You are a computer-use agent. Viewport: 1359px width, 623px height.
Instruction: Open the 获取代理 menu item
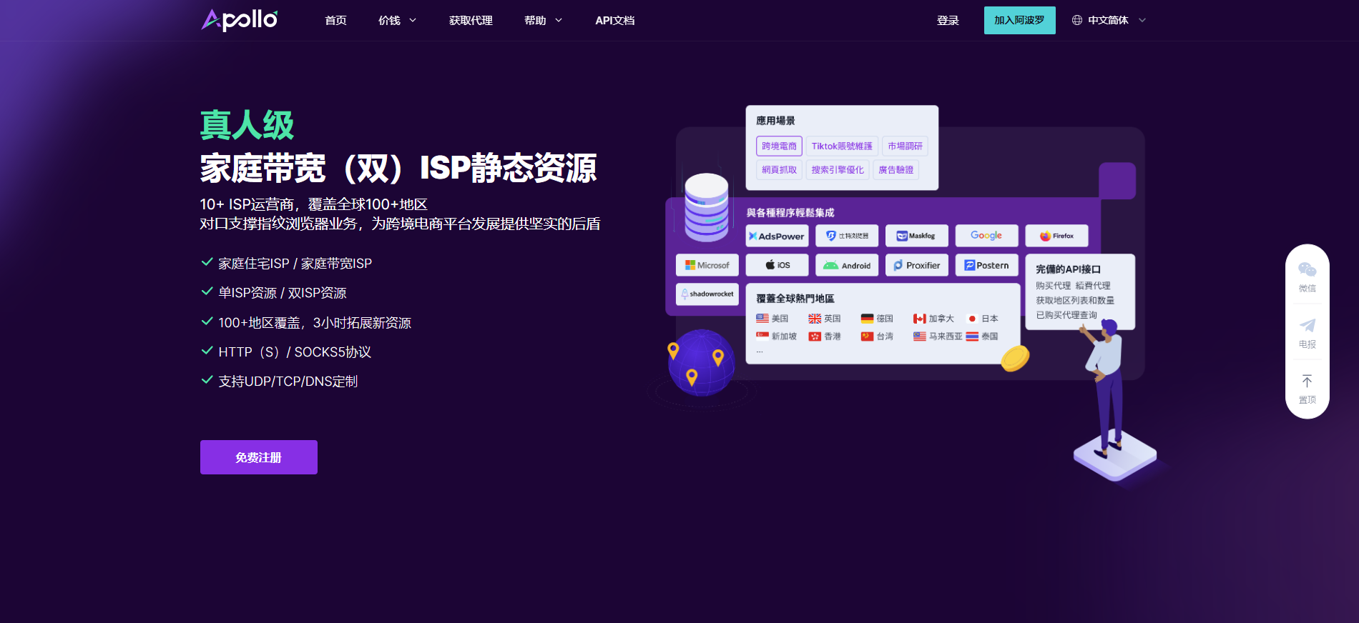[471, 20]
